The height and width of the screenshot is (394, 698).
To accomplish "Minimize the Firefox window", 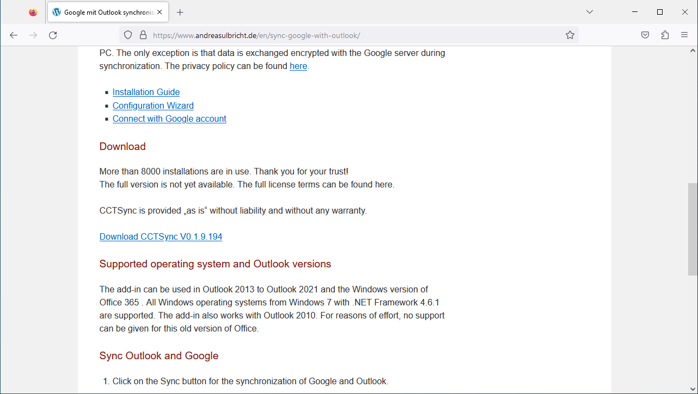I will (x=635, y=12).
